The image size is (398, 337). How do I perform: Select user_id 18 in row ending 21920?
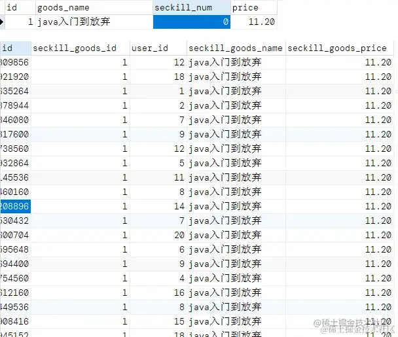(158, 77)
